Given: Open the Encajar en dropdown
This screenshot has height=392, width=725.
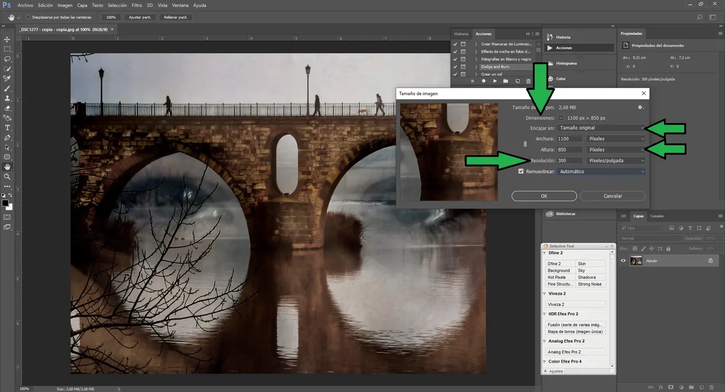Looking at the screenshot, I should (x=601, y=128).
